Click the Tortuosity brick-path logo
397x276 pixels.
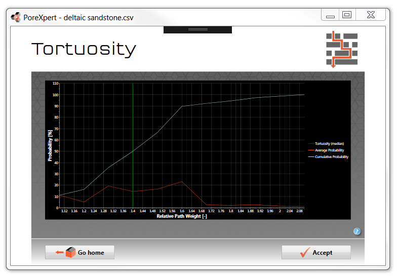tap(341, 49)
